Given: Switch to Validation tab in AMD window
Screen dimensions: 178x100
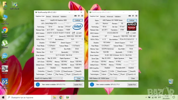Looking at the screenshot, I should point(118,17).
